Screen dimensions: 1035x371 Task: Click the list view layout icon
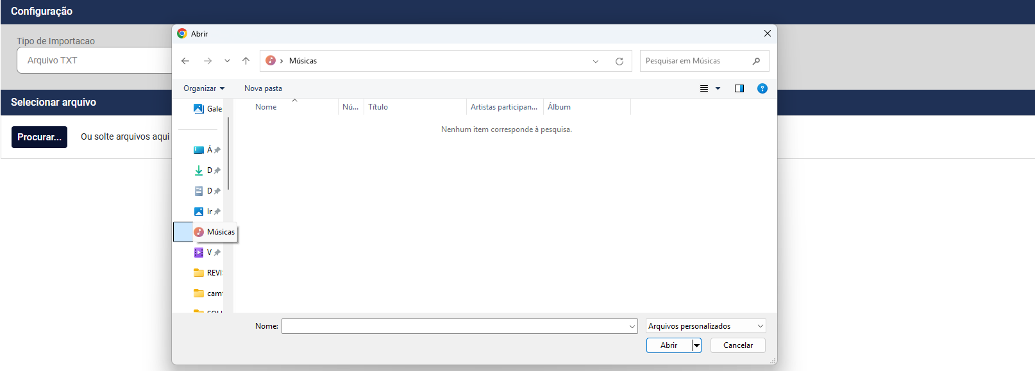point(703,88)
